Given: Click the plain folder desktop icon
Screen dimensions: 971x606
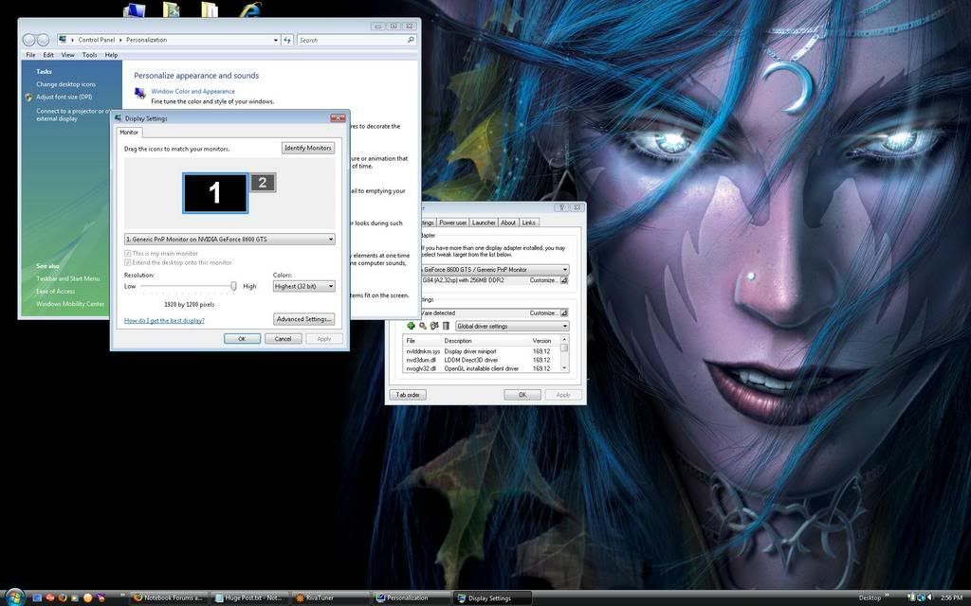Looking at the screenshot, I should click(210, 9).
